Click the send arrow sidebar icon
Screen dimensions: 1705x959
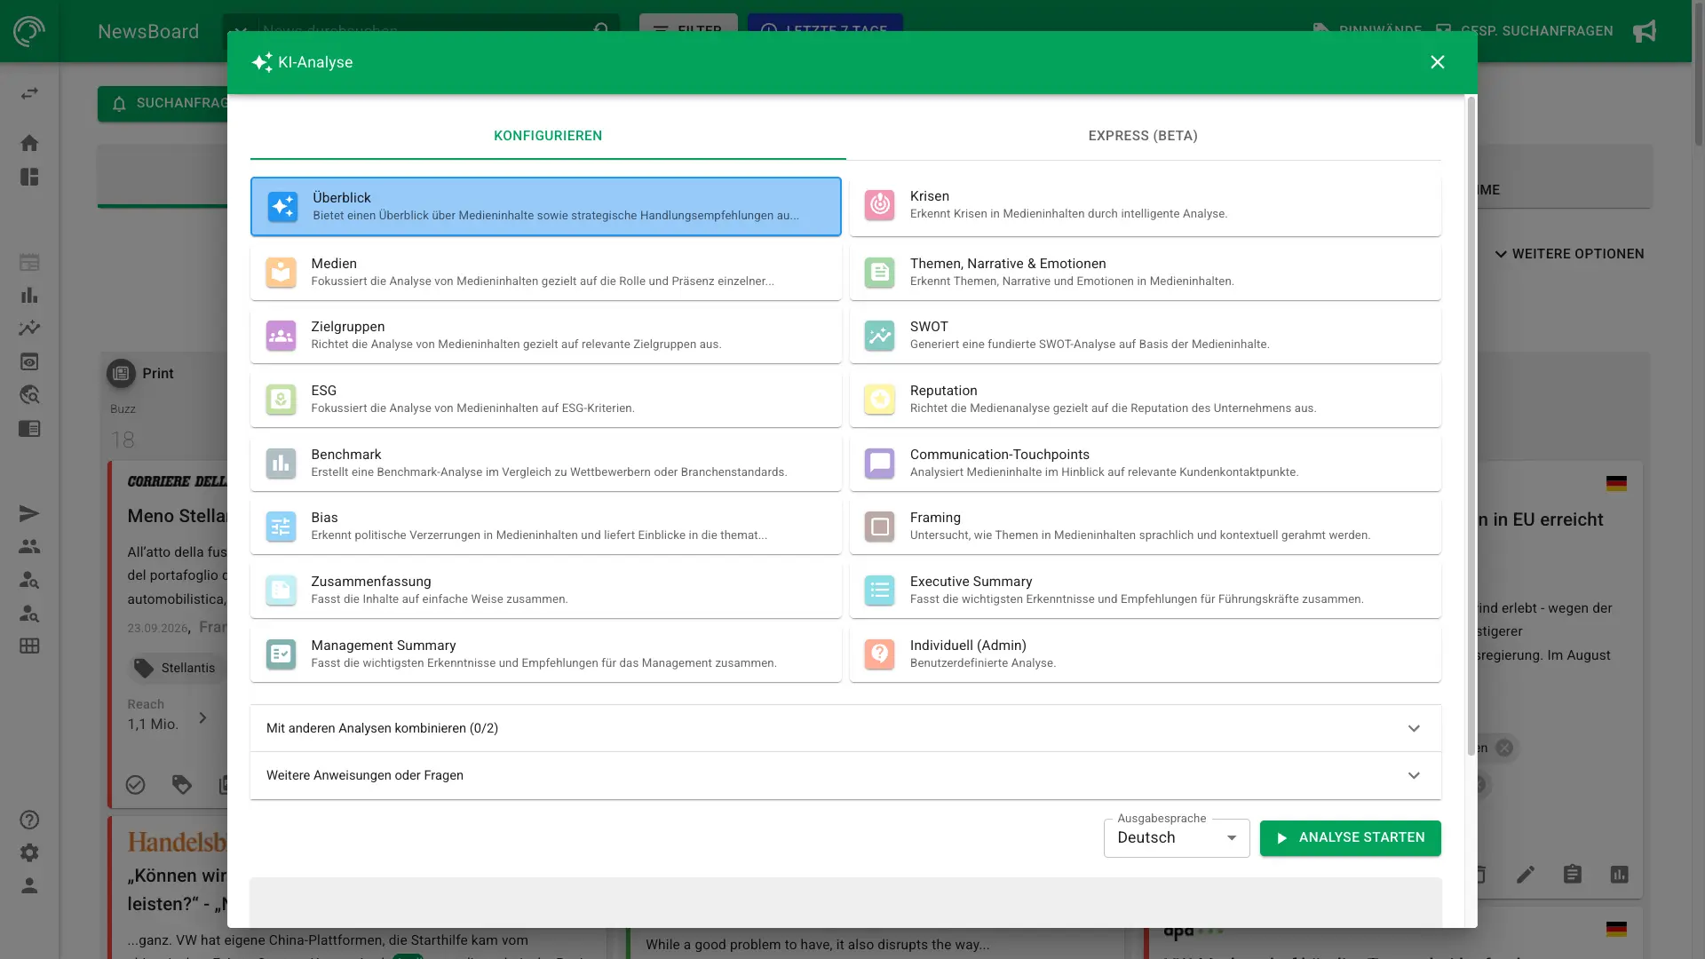coord(29,513)
